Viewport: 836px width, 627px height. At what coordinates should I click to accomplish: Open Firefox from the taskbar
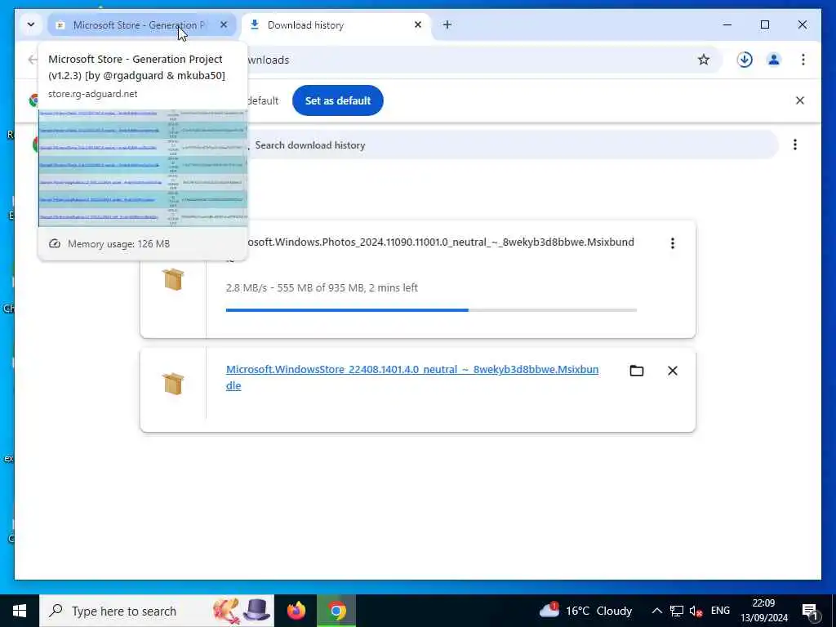(x=296, y=611)
